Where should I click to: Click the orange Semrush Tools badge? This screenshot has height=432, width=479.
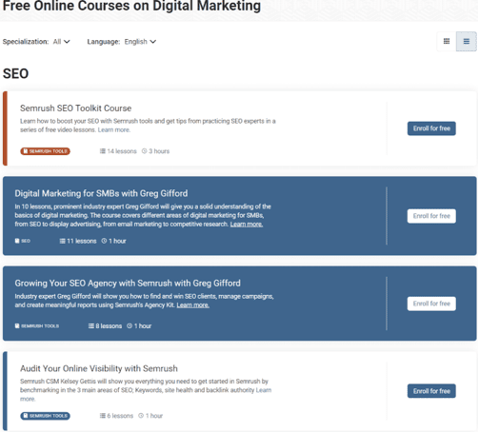click(45, 151)
